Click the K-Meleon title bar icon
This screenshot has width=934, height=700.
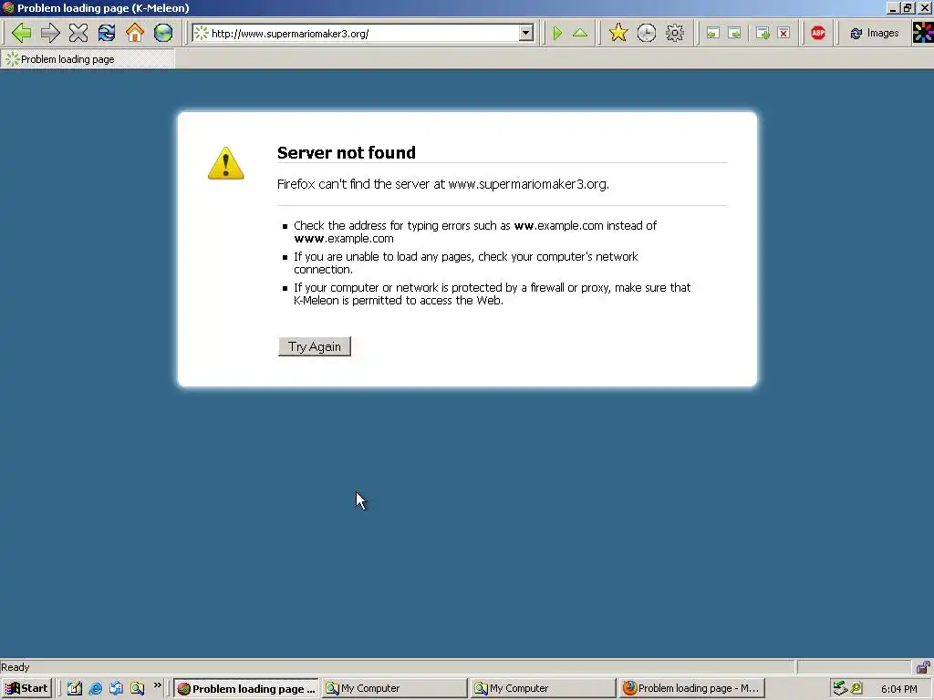pos(7,7)
